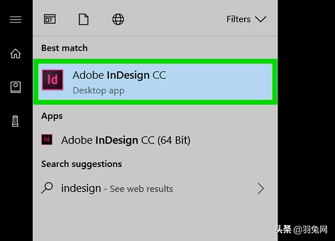Click the magnifier icon beside indesign suggestion

tap(47, 188)
